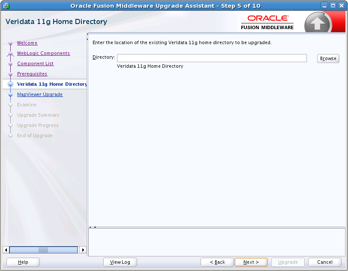Click the Upgrade Assistant title bar icon
The width and height of the screenshot is (348, 271).
pyautogui.click(x=6, y=6)
